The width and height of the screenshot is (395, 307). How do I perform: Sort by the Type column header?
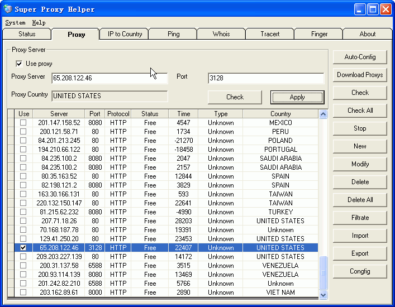point(221,114)
